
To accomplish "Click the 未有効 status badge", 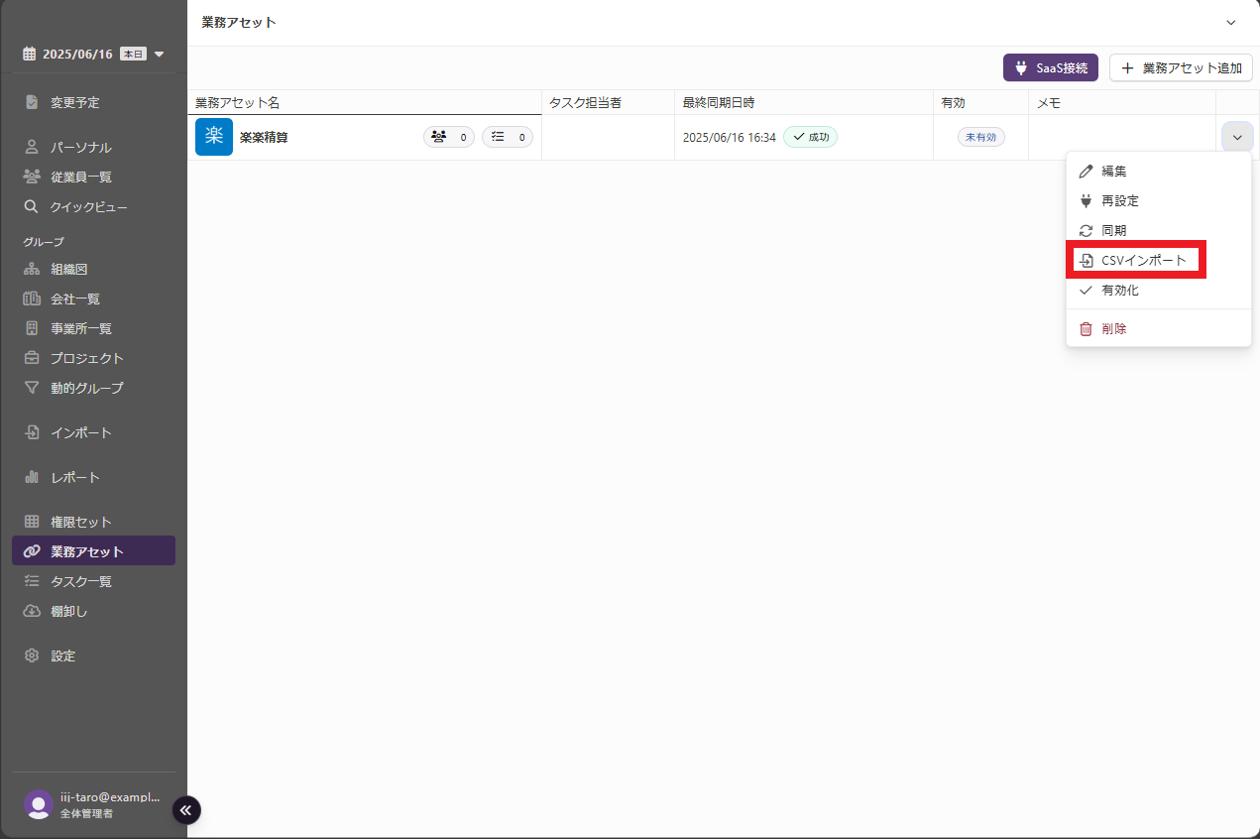I will point(980,137).
